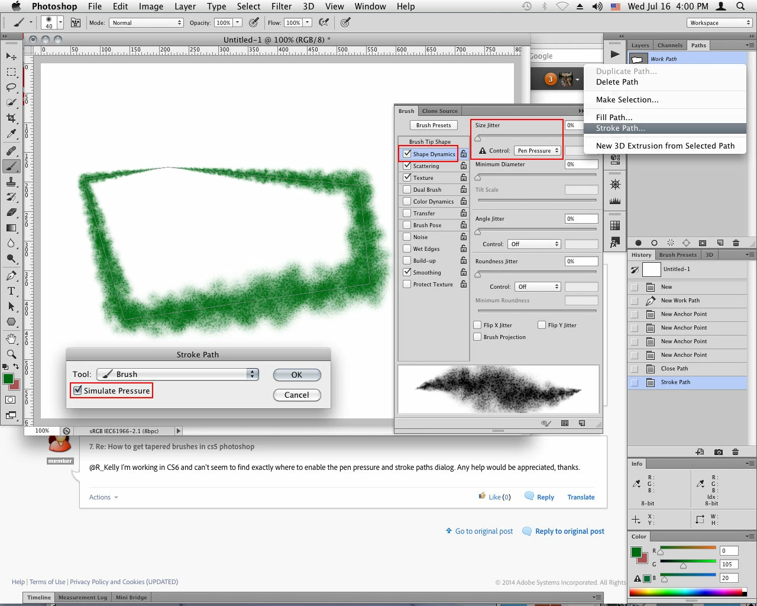This screenshot has height=606, width=757.
Task: Toggle the Brush panel icon in options bar
Action: (x=76, y=22)
